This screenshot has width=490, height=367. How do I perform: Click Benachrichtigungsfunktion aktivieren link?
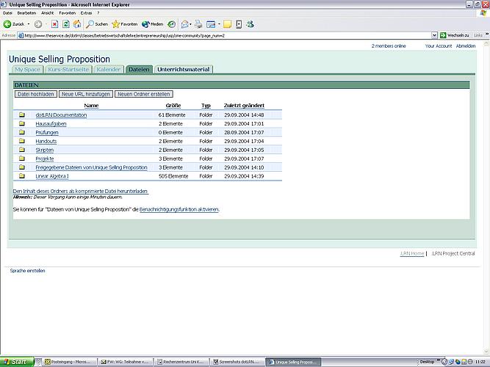(179, 210)
